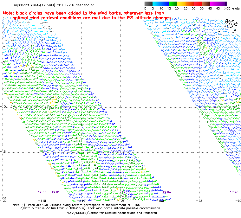Click the 19:01 swath time label
This screenshot has width=241, height=218.
55,192
